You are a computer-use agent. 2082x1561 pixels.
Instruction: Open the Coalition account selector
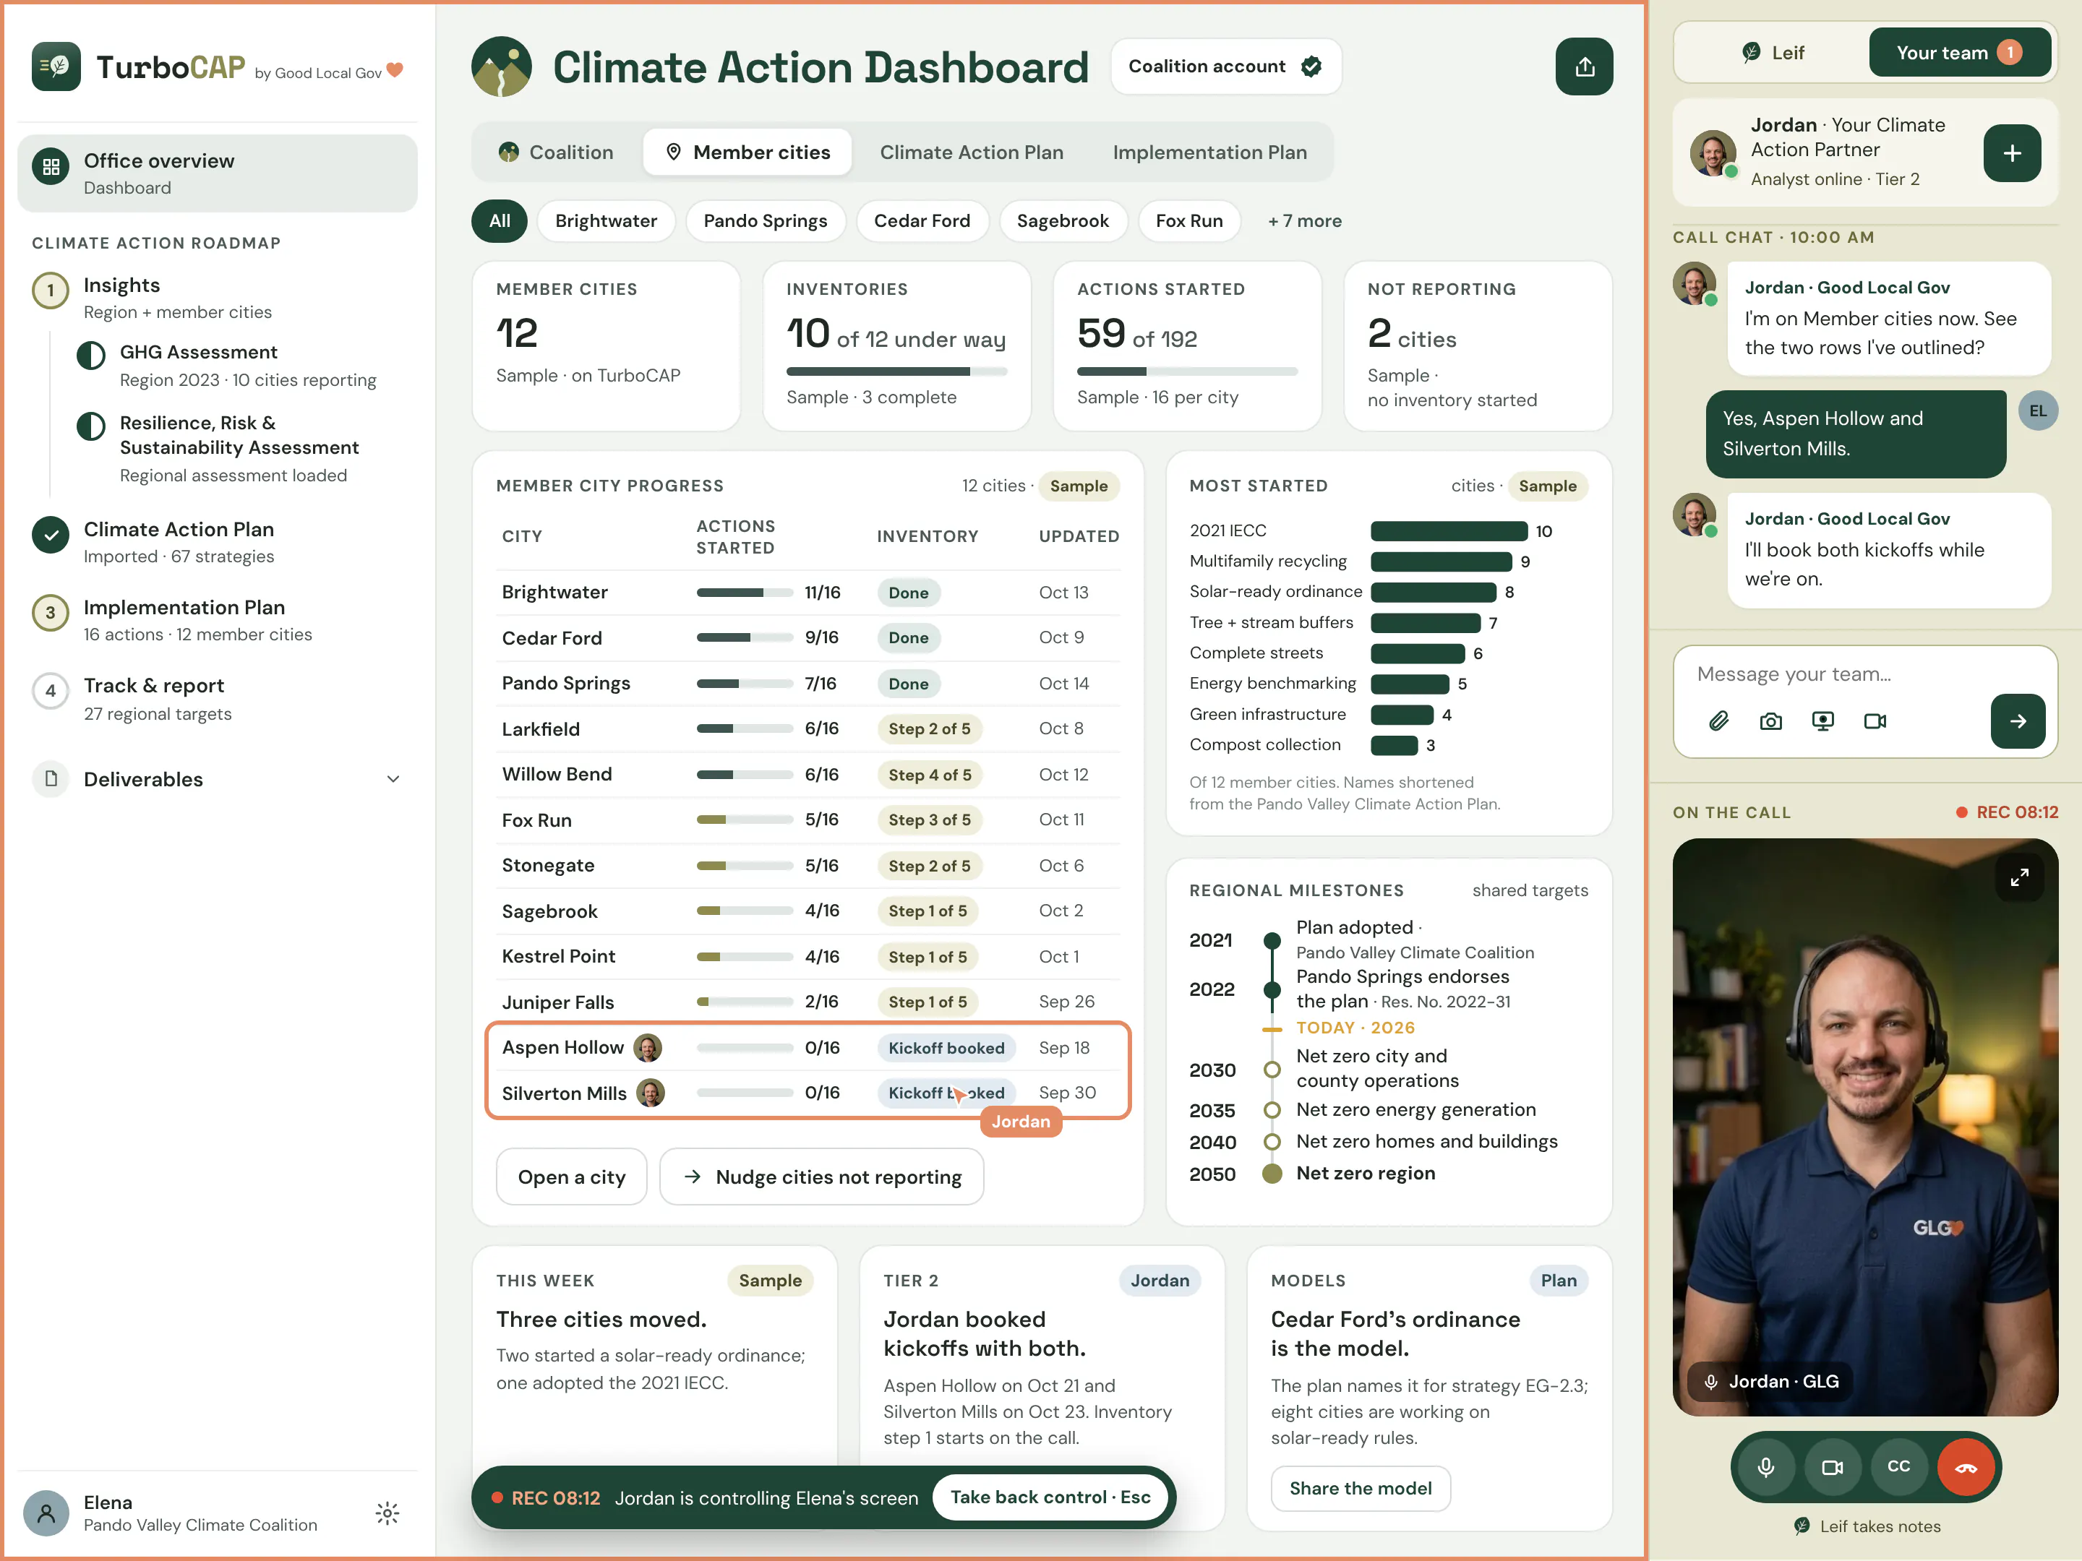point(1225,66)
